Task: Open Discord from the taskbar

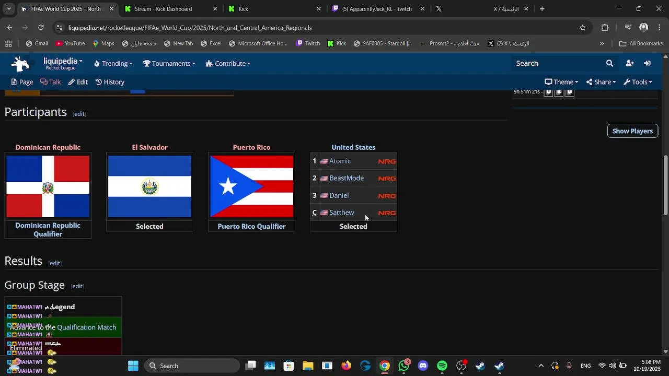Action: coord(423,366)
